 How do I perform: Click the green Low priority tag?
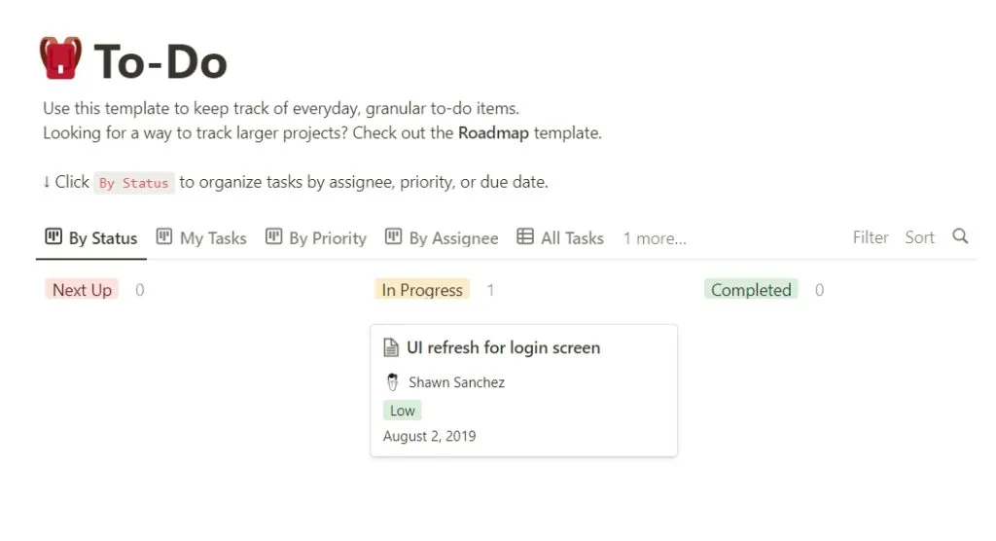click(x=403, y=411)
